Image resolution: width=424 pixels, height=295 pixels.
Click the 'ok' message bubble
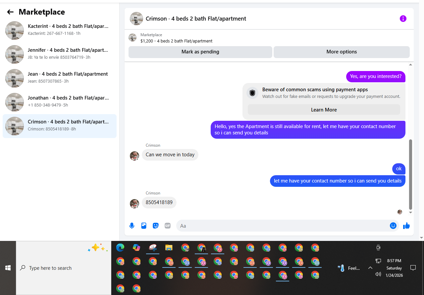coord(399,169)
